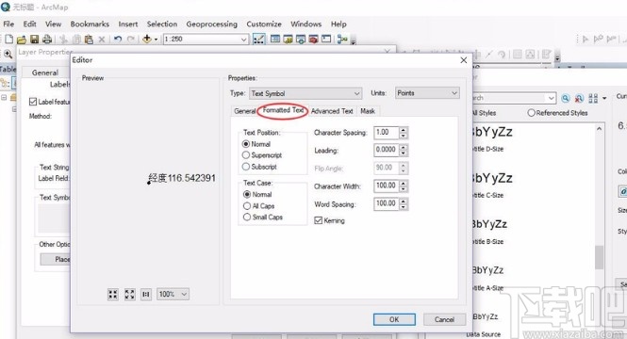Open the ArcToolbox red toolbox icon
Image resolution: width=627 pixels, height=339 pixels.
[x=313, y=40]
